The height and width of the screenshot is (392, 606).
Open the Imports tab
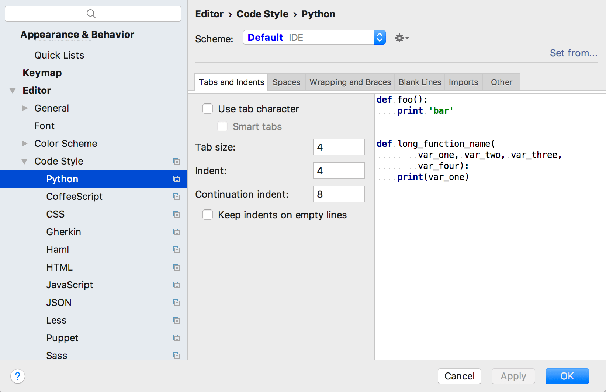463,82
